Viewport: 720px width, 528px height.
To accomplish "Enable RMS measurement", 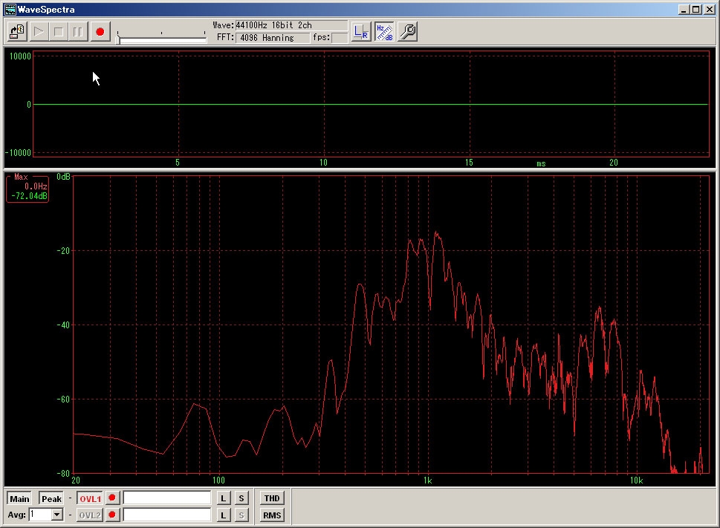I will (x=272, y=515).
